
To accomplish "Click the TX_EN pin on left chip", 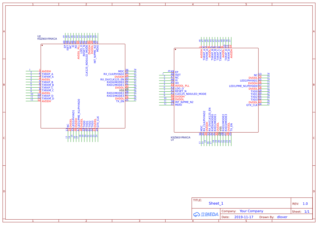I will pyautogui.click(x=120, y=101).
